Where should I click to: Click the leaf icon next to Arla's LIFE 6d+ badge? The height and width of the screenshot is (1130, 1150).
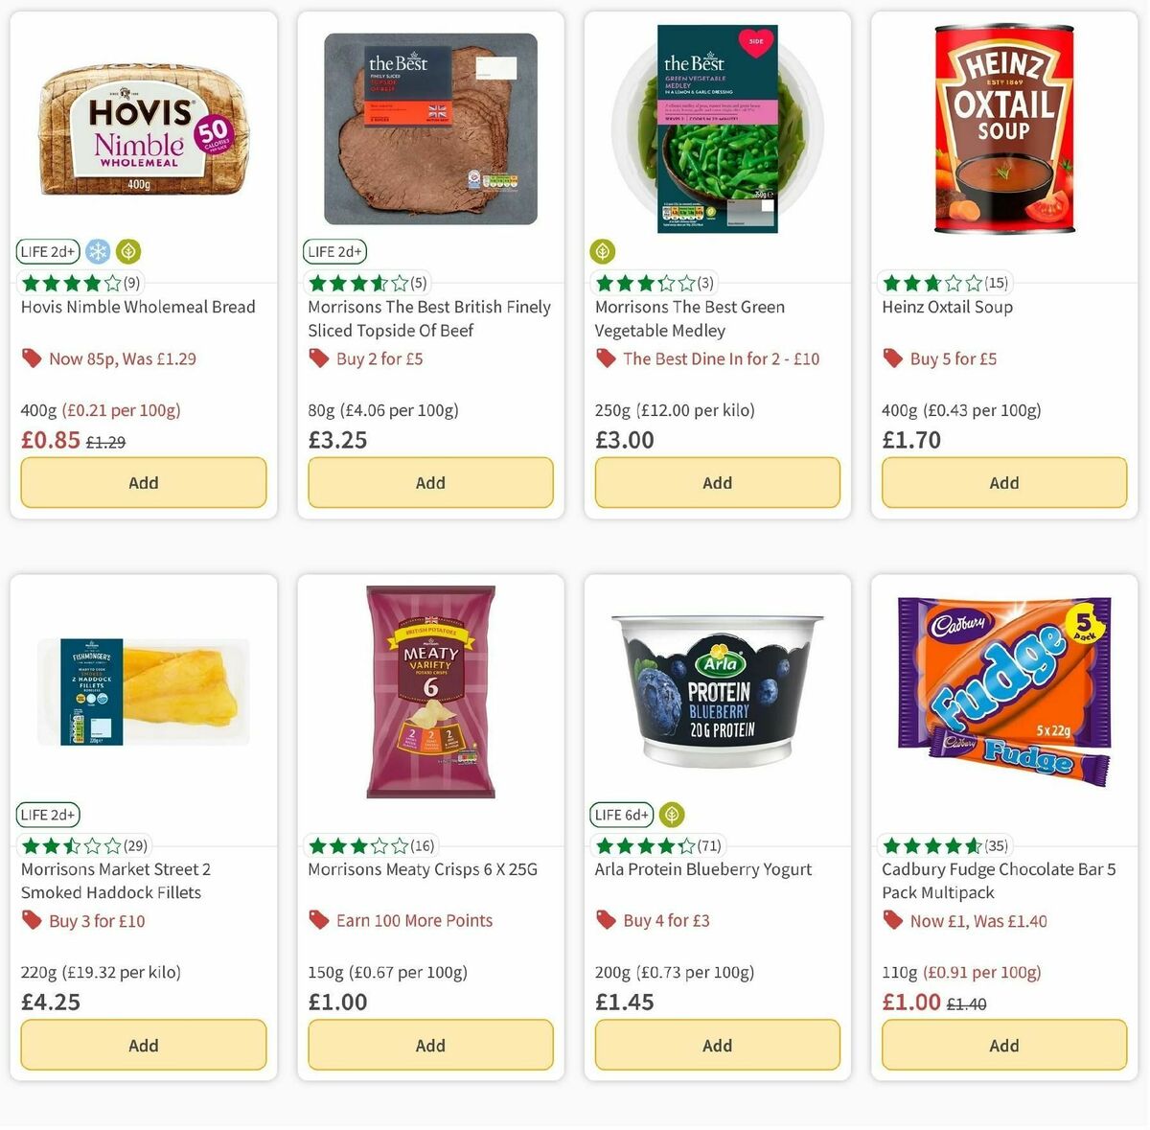(671, 815)
